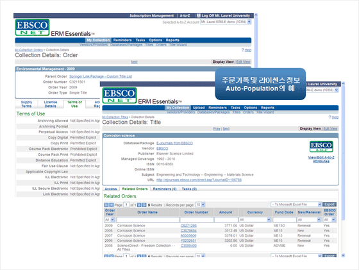Select Options tab in the Title window
The width and height of the screenshot is (359, 270).
[250, 108]
